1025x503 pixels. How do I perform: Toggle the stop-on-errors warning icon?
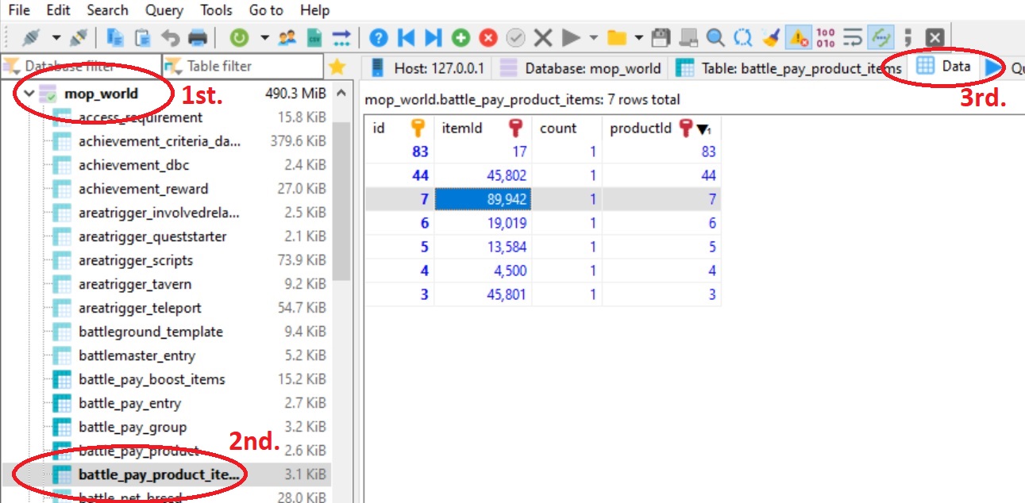[798, 37]
